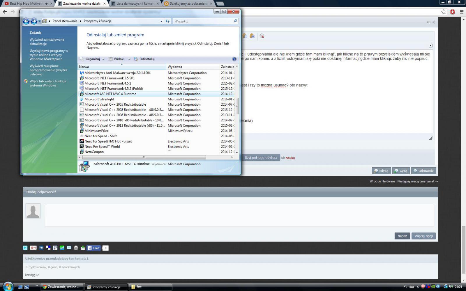Viewport: 466px width, 291px height.
Task: Open Chrome menu hamburger icon
Action: coord(462,12)
